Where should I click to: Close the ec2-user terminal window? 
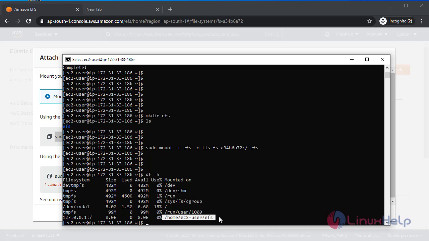coord(382,59)
